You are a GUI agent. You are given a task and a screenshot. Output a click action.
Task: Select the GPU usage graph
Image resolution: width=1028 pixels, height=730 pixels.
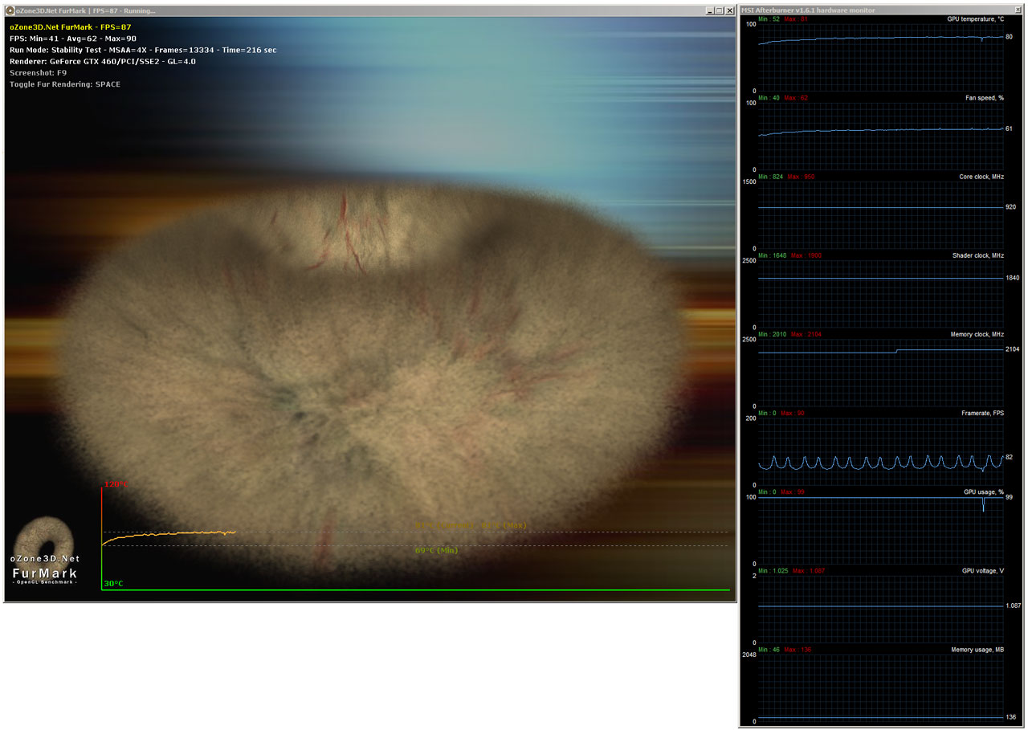[879, 529]
